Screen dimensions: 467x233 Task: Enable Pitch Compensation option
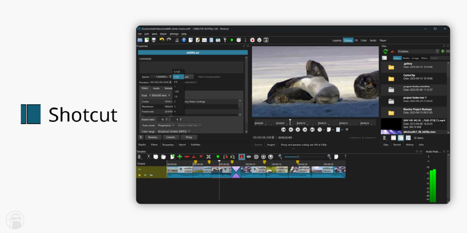(210, 77)
